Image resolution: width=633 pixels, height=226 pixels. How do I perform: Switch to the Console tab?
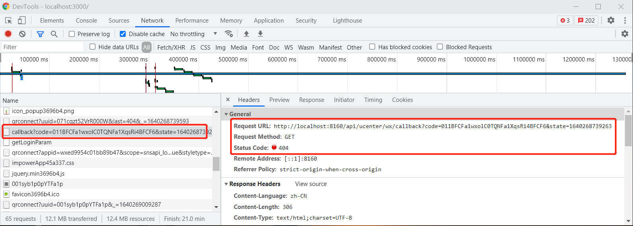86,21
